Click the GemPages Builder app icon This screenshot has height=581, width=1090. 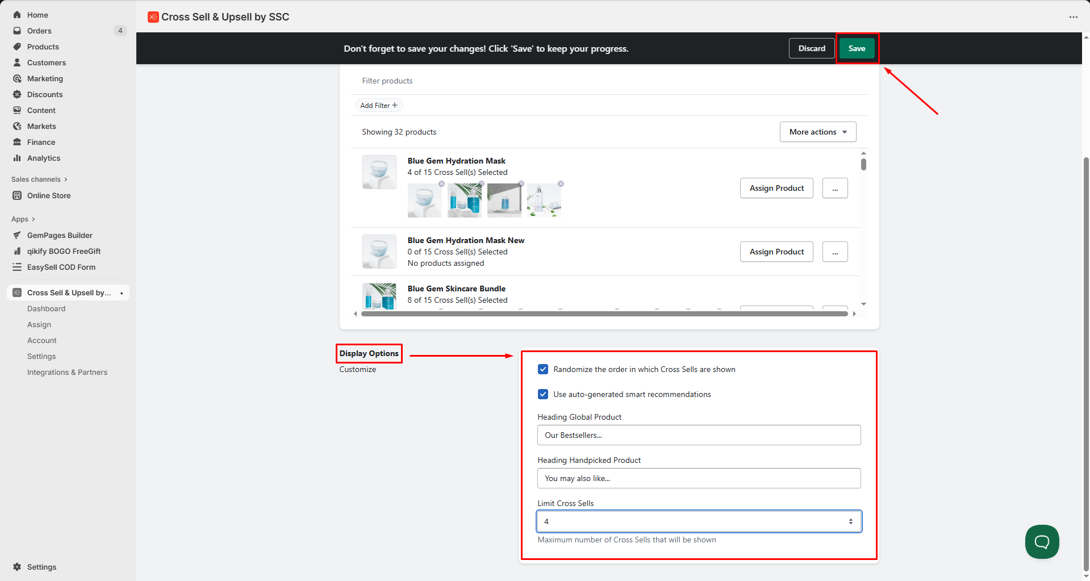coord(17,235)
